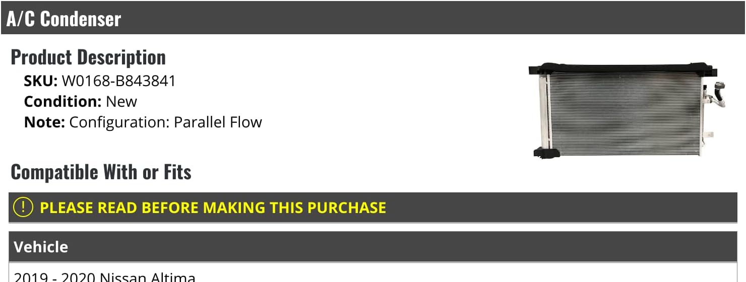This screenshot has width=746, height=282.
Task: Select the 2019 - 2020 Nissan Altima row
Action: pyautogui.click(x=105, y=277)
